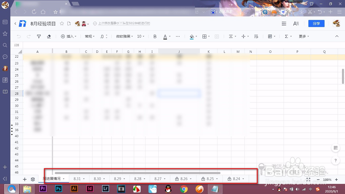Open the translate panel in the left sidebar
Screen dimensions: 345x194
[x=5, y=80]
